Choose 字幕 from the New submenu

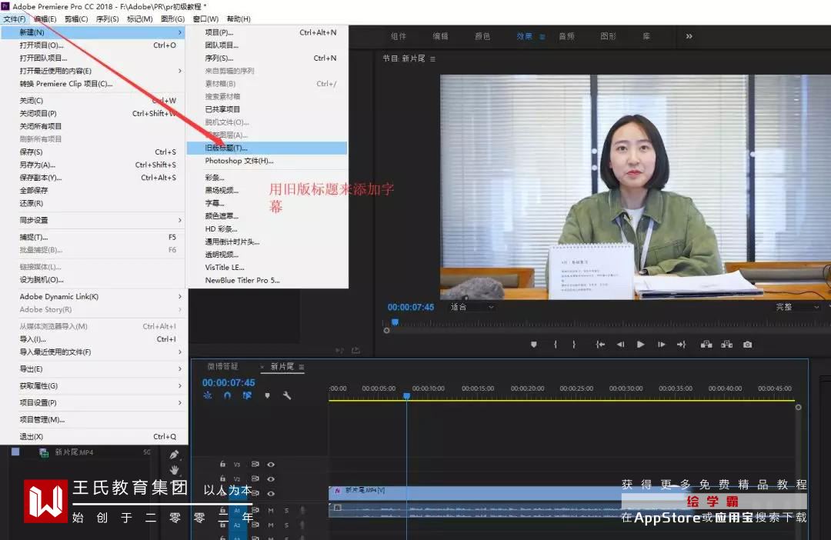[x=267, y=203]
